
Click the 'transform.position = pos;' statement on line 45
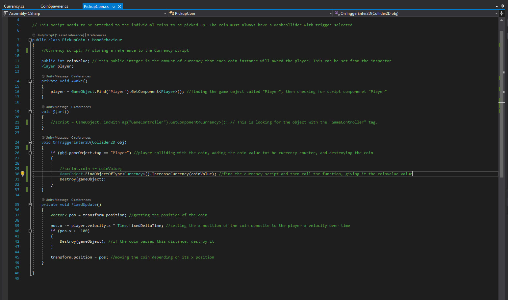point(79,257)
